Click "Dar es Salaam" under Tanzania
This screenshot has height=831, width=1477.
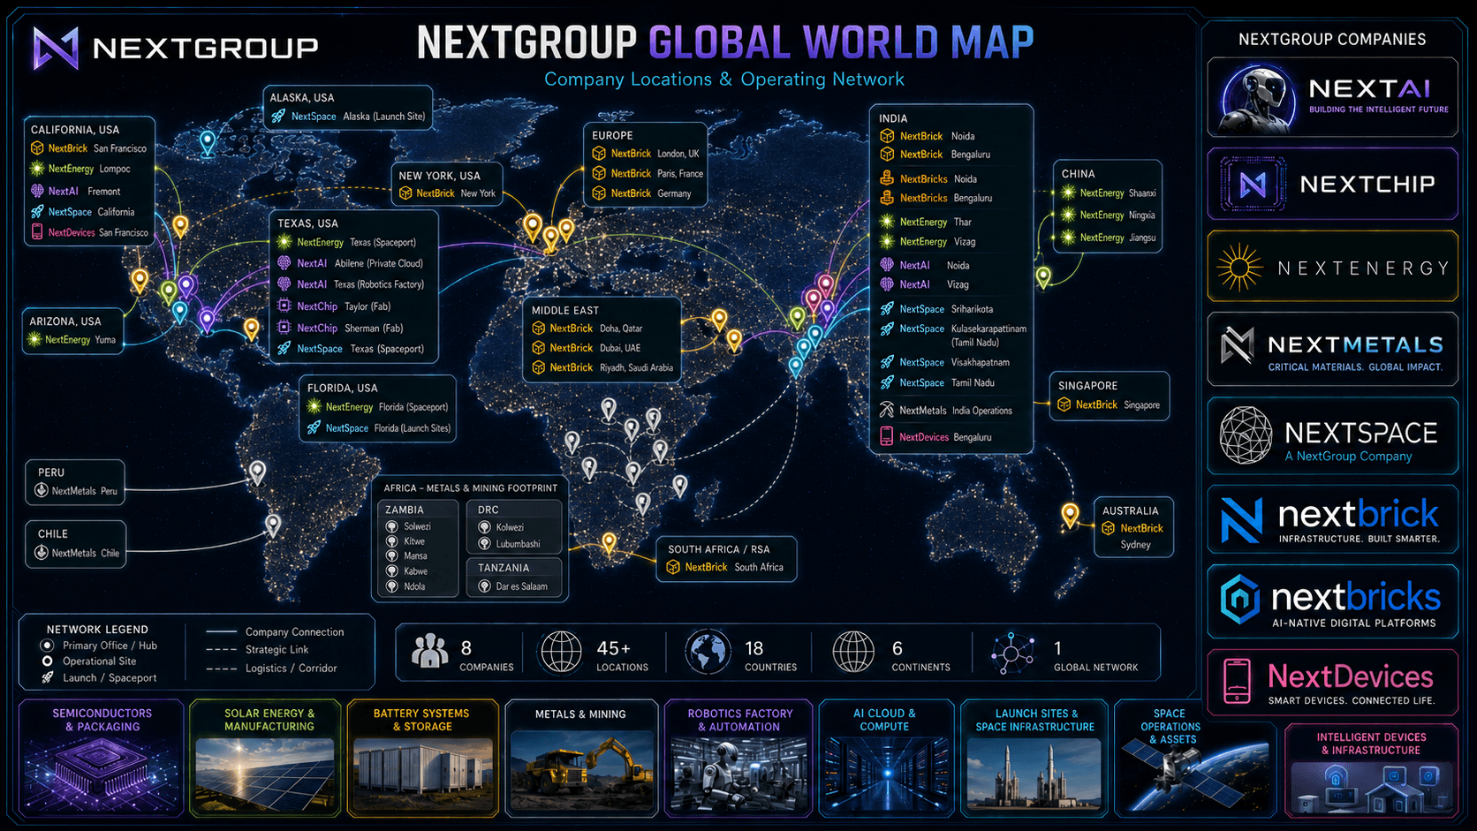click(513, 586)
